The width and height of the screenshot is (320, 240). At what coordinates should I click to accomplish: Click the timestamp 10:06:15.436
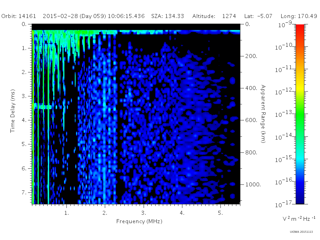(126, 16)
